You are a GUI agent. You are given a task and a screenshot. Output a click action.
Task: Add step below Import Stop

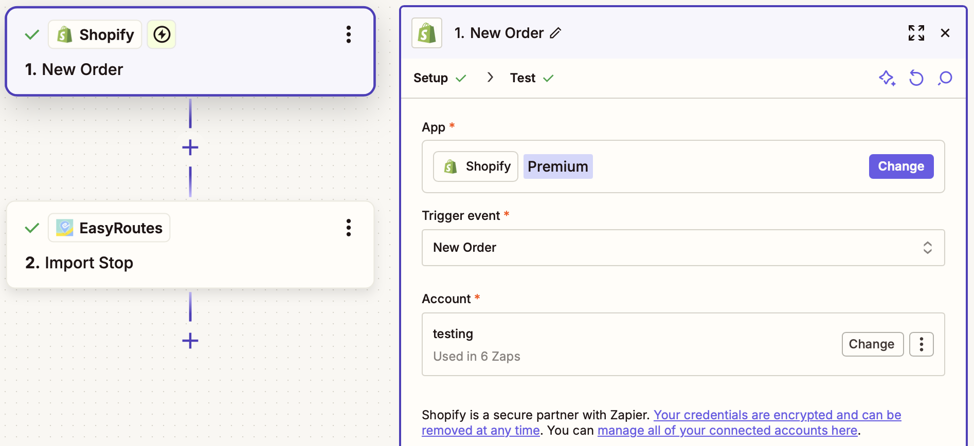point(190,341)
